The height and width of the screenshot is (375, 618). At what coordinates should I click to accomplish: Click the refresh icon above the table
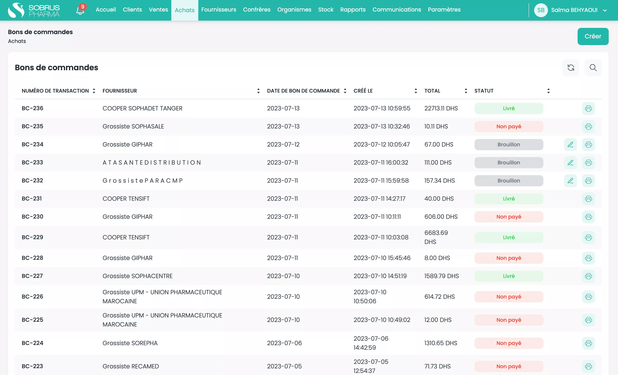(571, 68)
